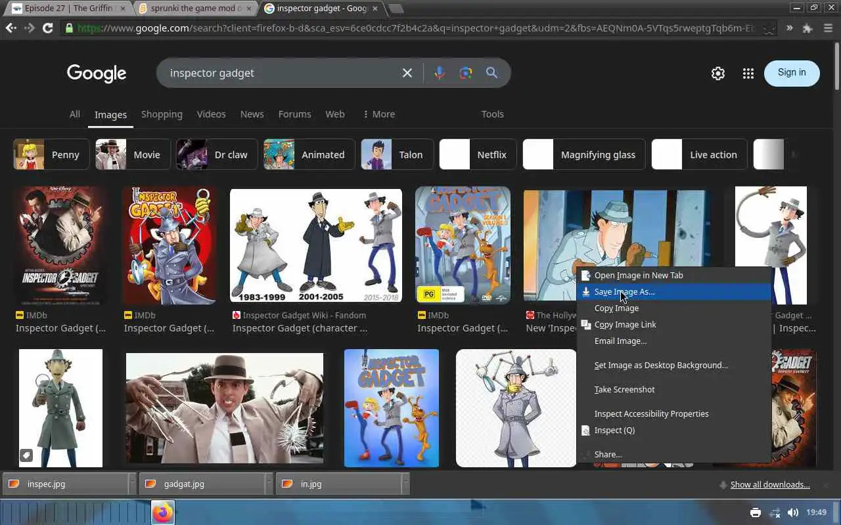Viewport: 841px width, 525px height.
Task: Expand the More search options dropdown
Action: tap(379, 114)
